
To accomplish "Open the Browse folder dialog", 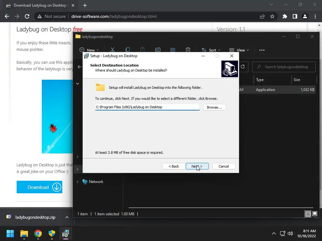I will (x=214, y=107).
